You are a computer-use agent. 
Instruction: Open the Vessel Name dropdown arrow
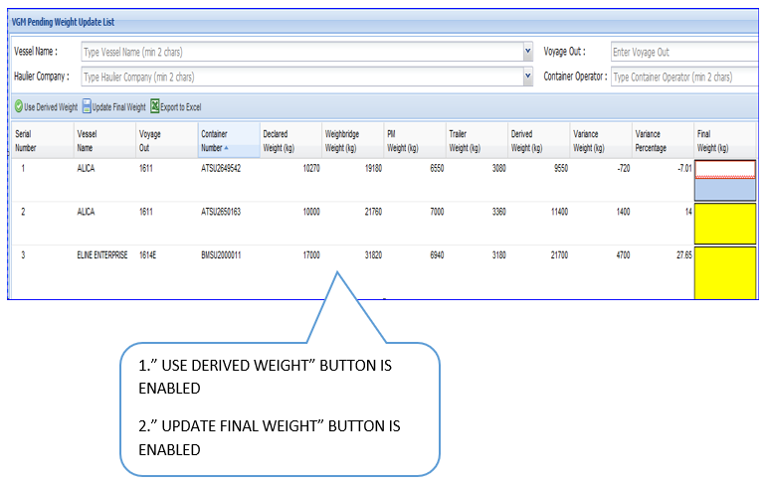(x=527, y=51)
